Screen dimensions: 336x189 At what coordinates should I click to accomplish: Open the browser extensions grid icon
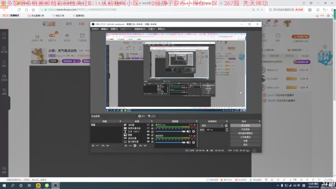(310, 10)
